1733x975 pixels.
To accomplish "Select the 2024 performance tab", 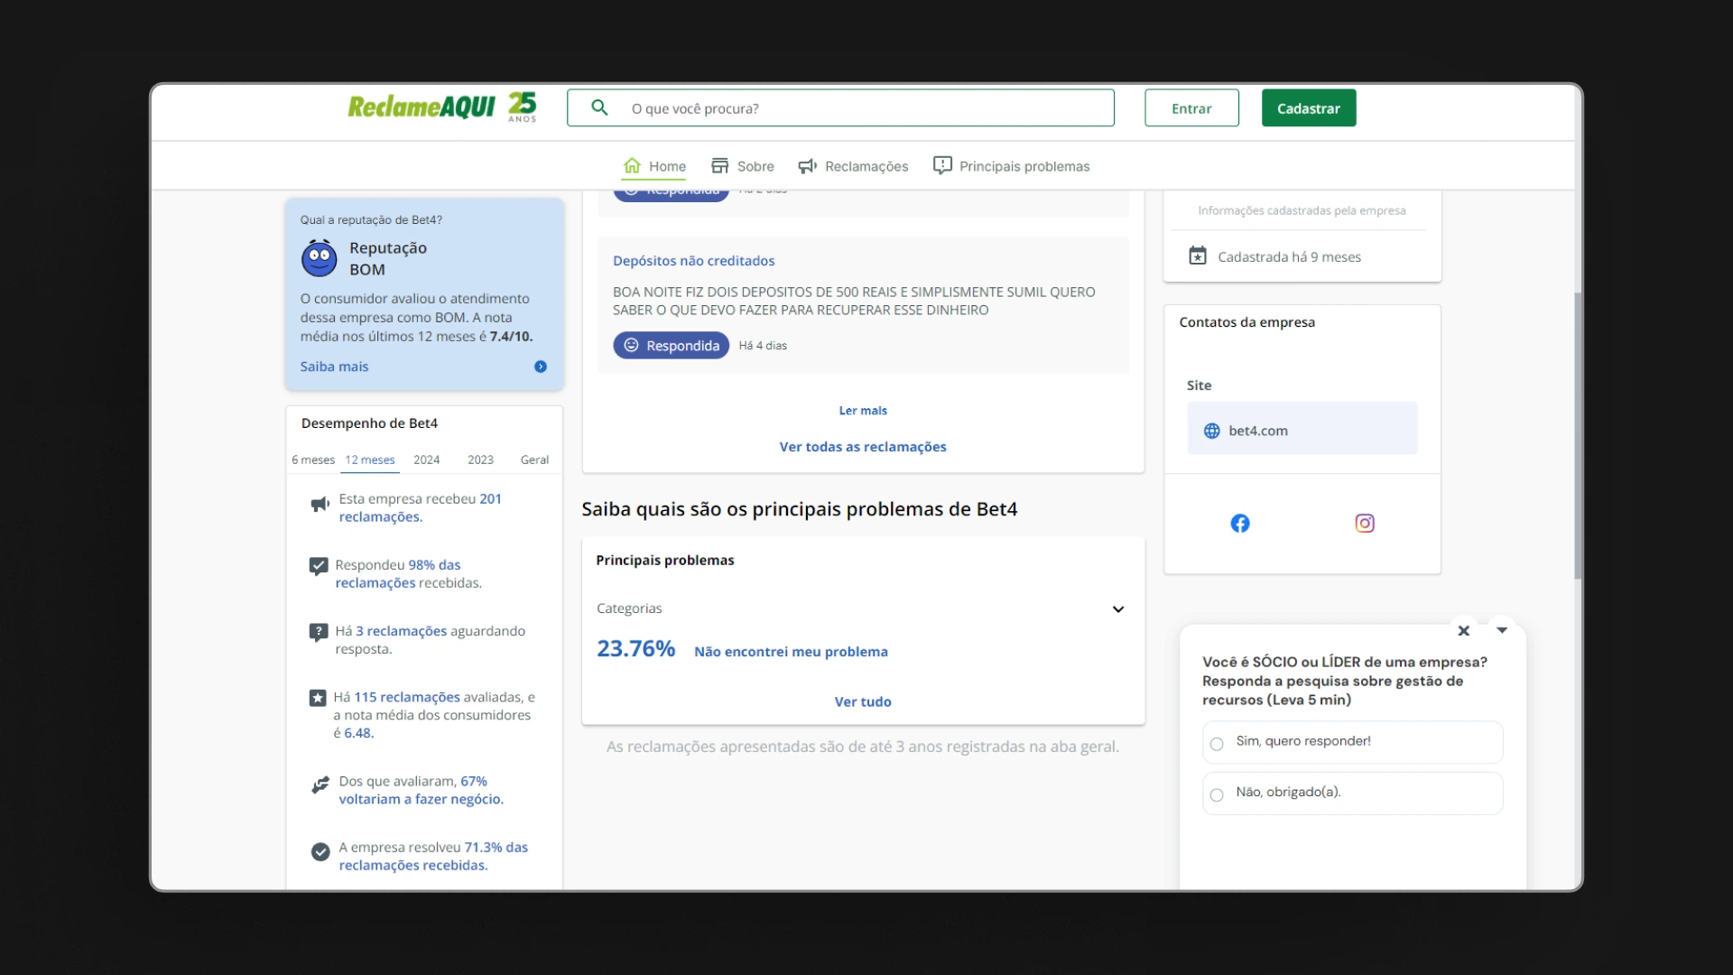I will (427, 460).
